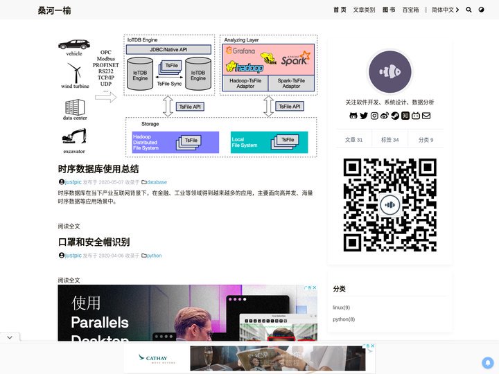Click 阅读全文 under the mask recognition post

tap(69, 280)
